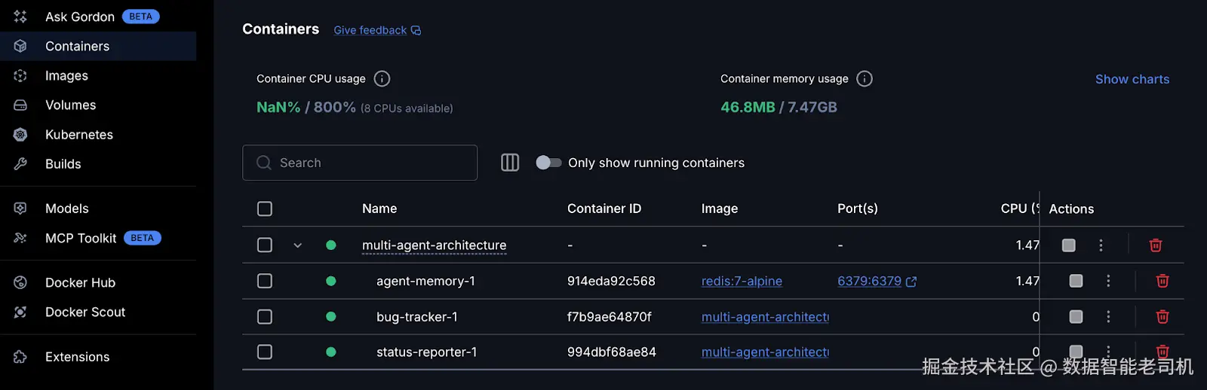Click the MCP Toolkit icon
Screen dimensions: 1207x390
click(20, 238)
